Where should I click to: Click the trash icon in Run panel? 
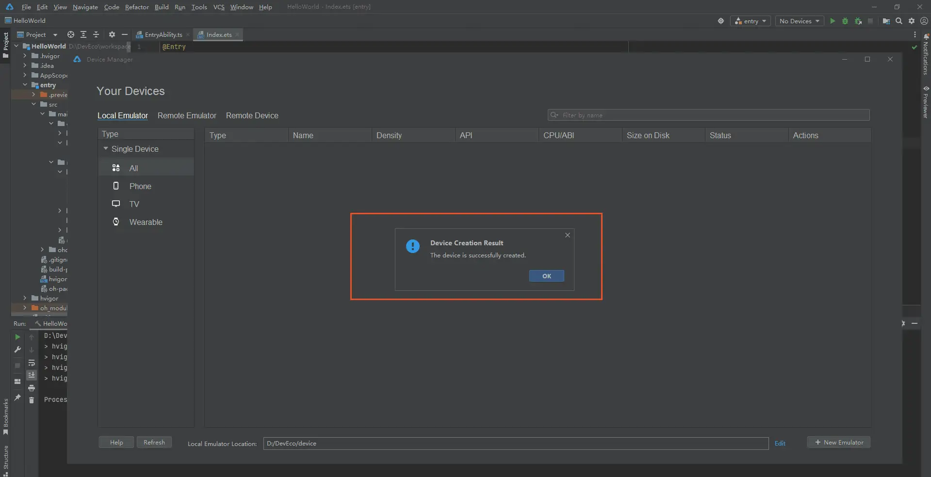pyautogui.click(x=32, y=400)
